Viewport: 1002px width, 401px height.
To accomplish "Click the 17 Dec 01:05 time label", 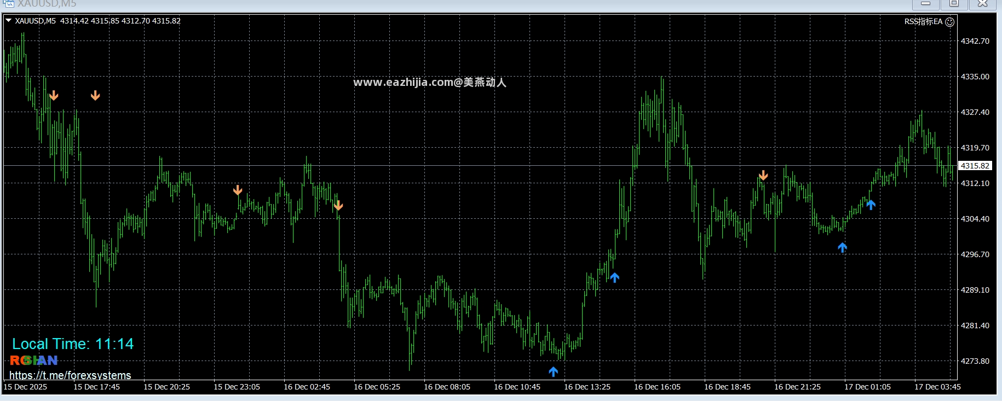I will click(x=867, y=387).
